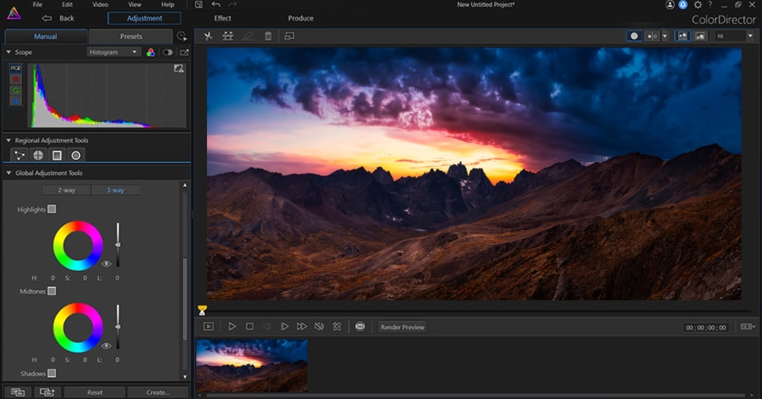The image size is (762, 399).
Task: Enable the Midtones checkbox
Action: coord(51,291)
